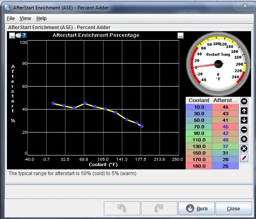Image resolution: width=256 pixels, height=219 pixels.
Task: Close the ASE window with title bar X
Action: coord(245,6)
